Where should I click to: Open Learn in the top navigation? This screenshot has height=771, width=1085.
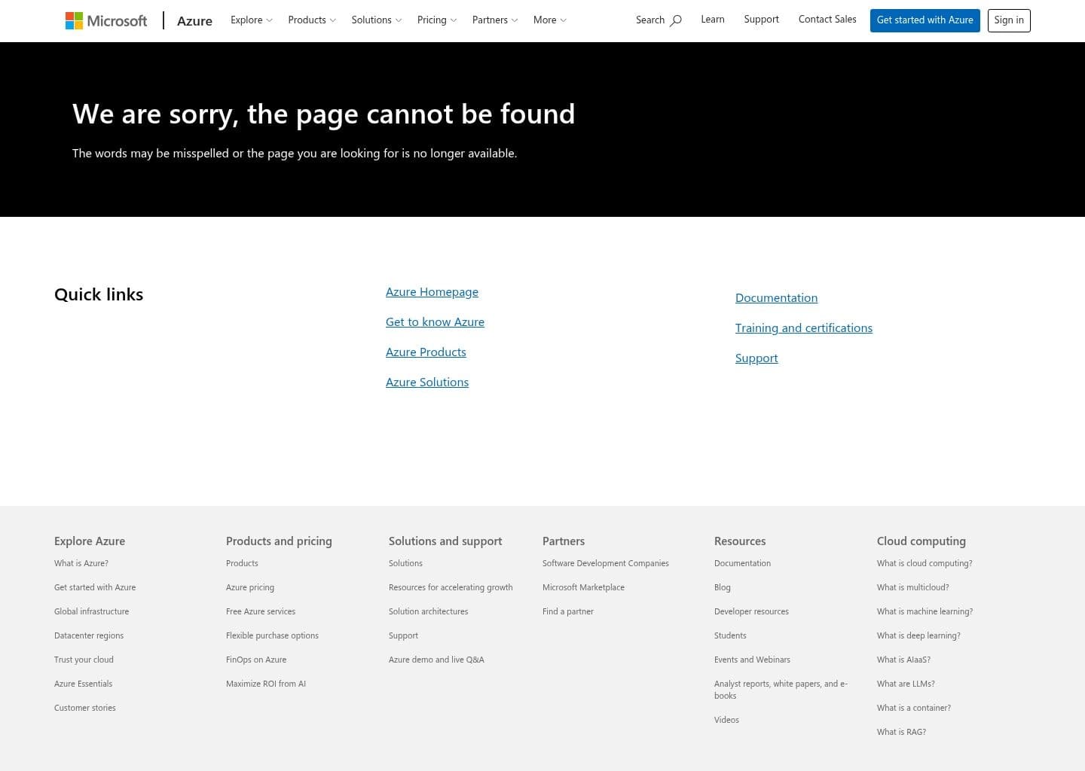713,20
